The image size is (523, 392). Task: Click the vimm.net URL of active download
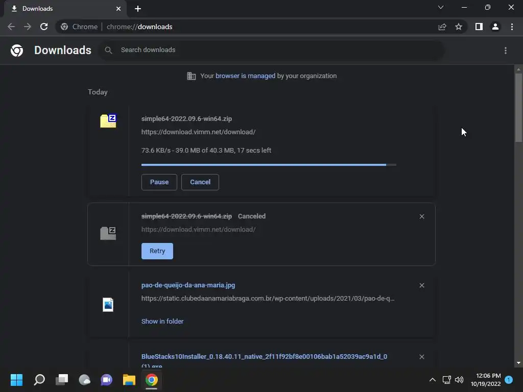(x=199, y=132)
